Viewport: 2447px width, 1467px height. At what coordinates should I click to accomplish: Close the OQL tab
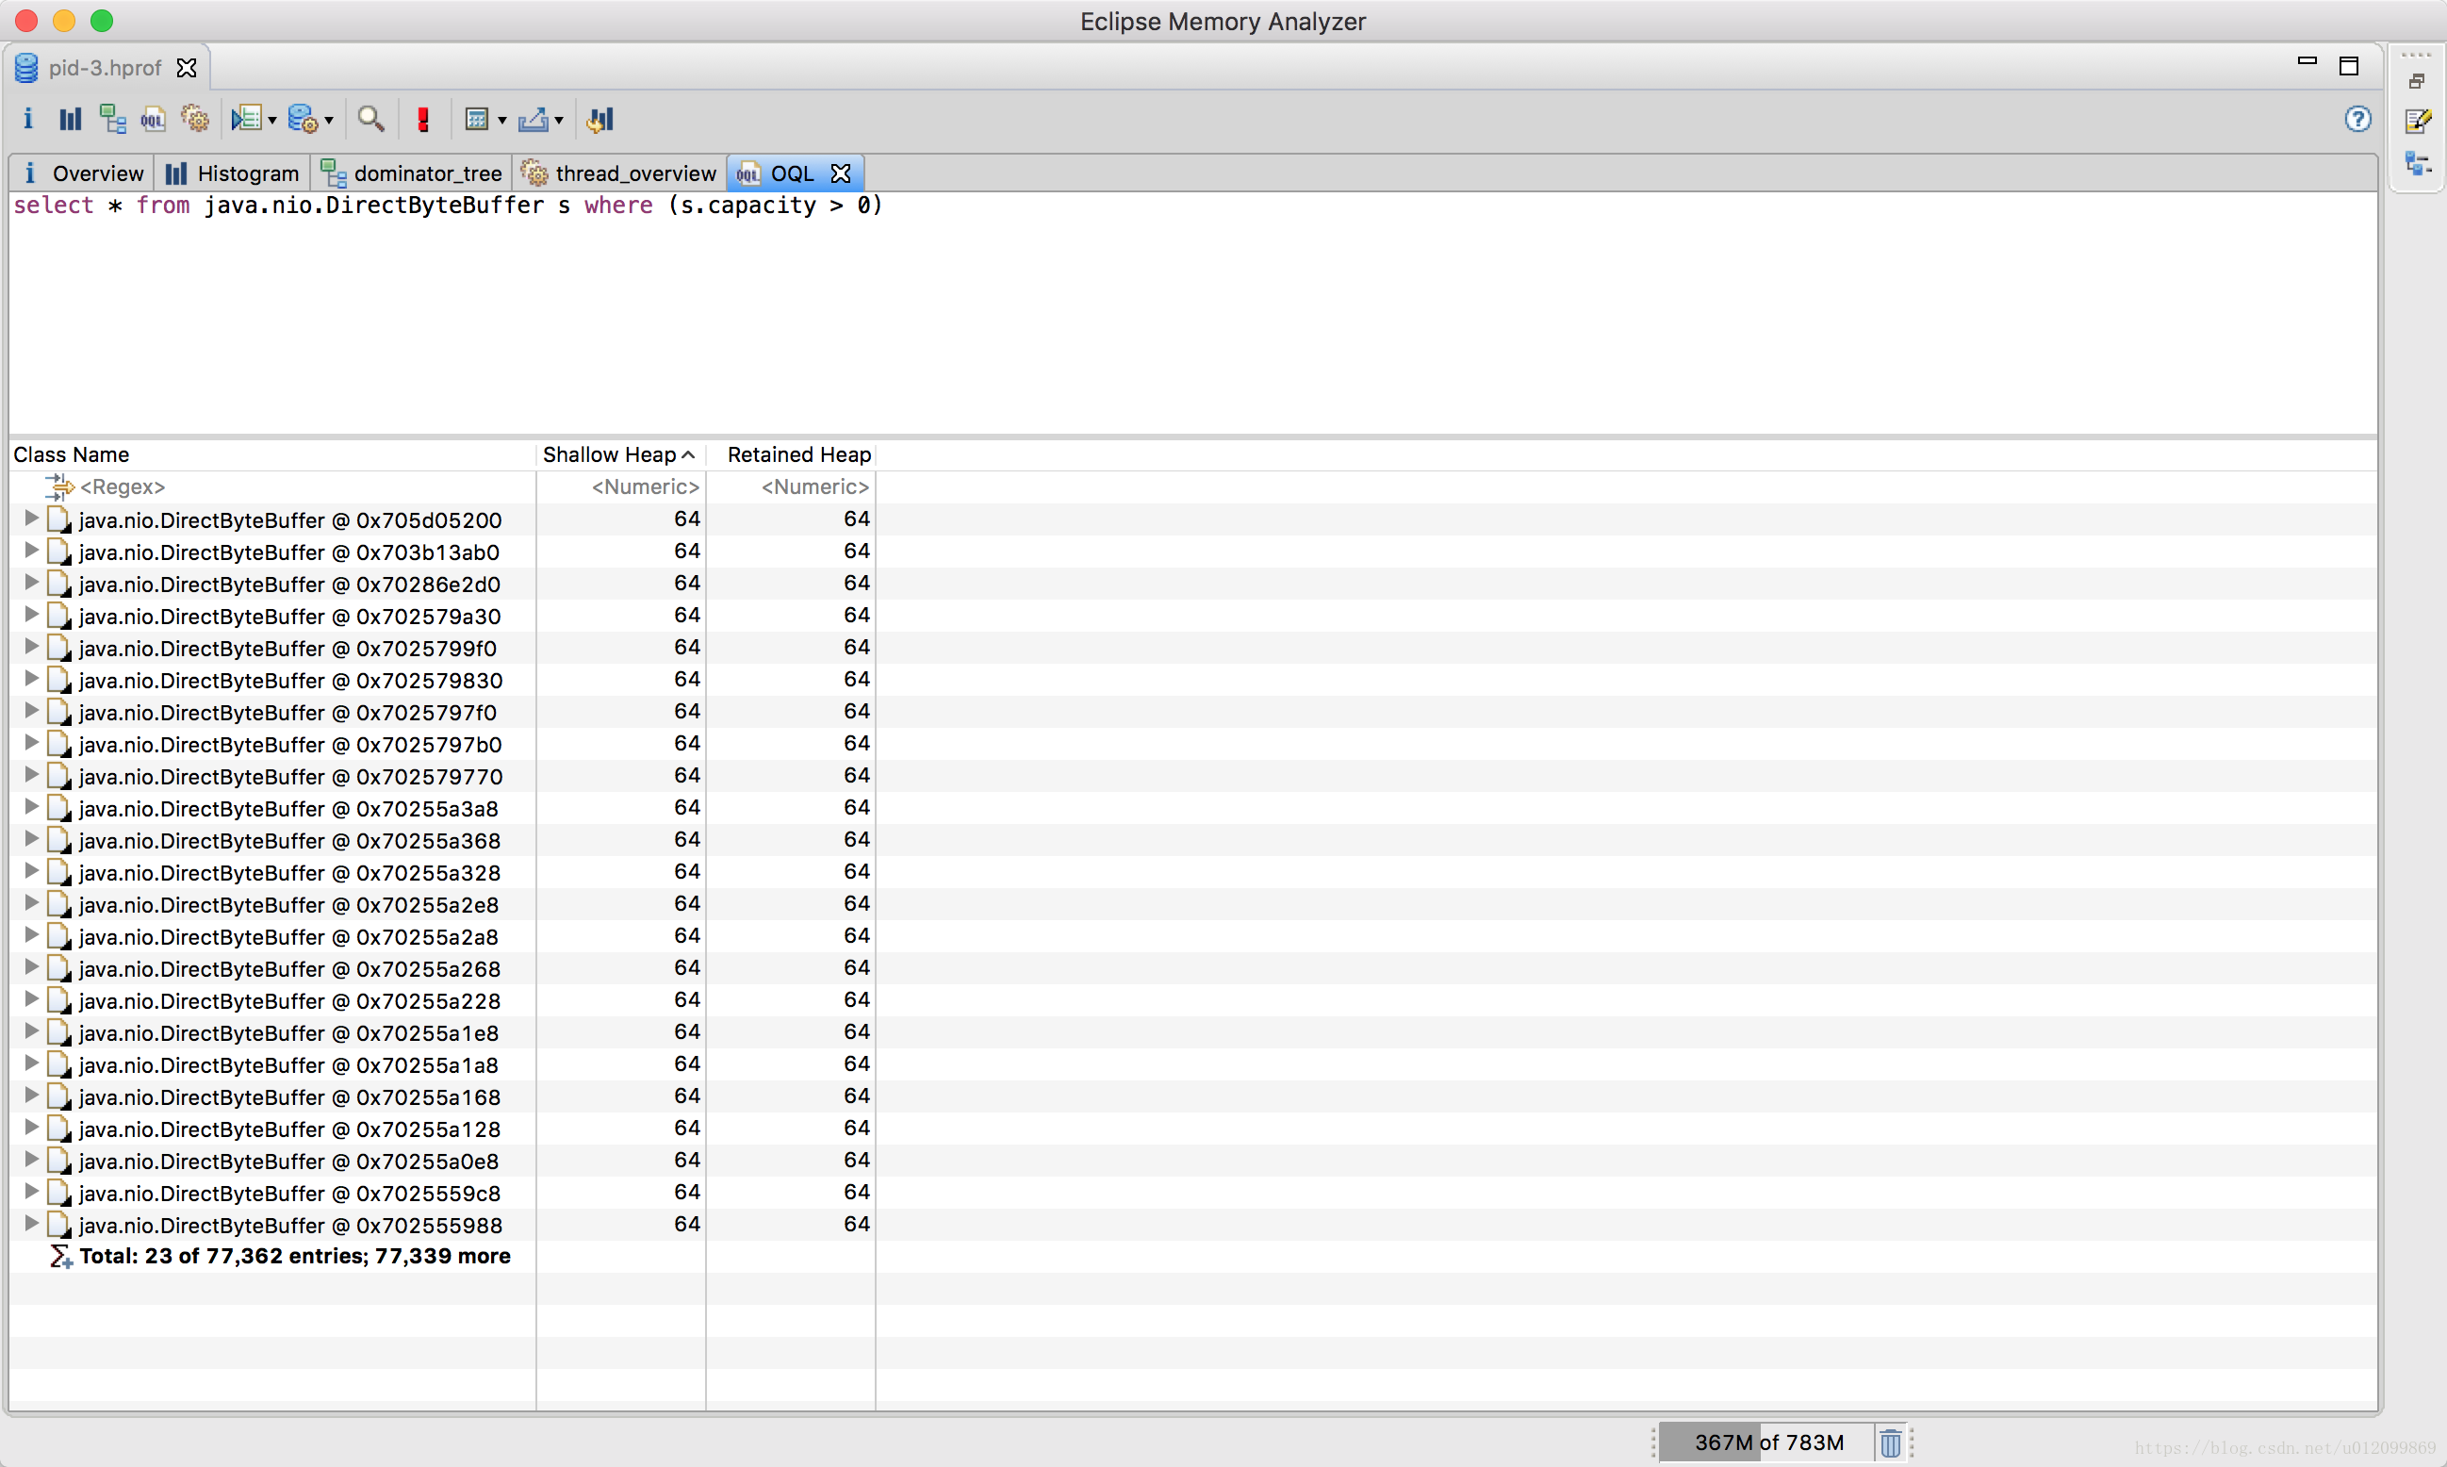point(841,173)
